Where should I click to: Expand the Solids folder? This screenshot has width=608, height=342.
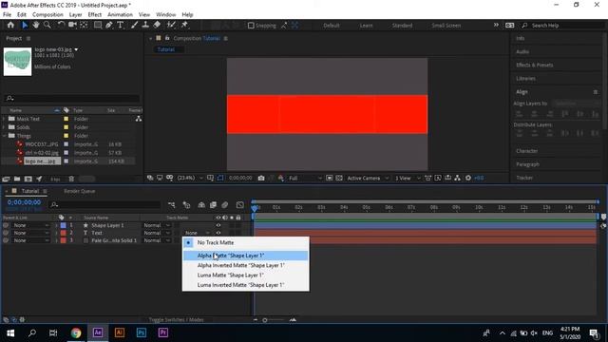[4, 127]
